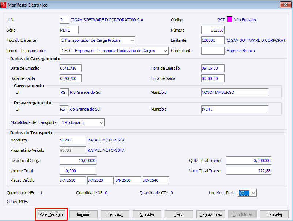Close the Manifesto Eletrônico window
This screenshot has height=221, width=293.
[285, 5]
